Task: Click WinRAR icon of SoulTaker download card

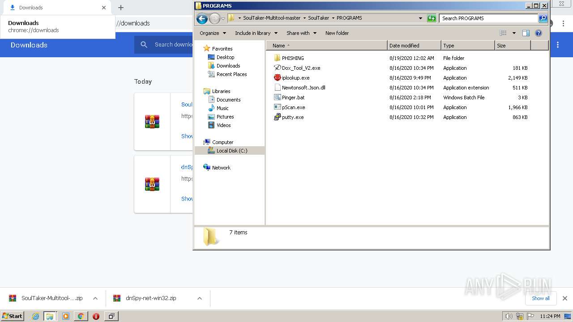Action: pyautogui.click(x=152, y=122)
